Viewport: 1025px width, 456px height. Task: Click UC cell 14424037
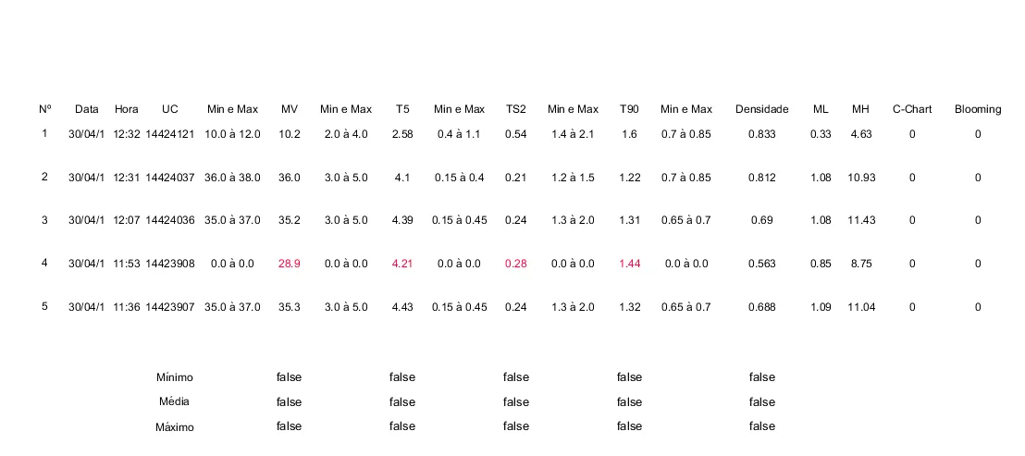[170, 178]
